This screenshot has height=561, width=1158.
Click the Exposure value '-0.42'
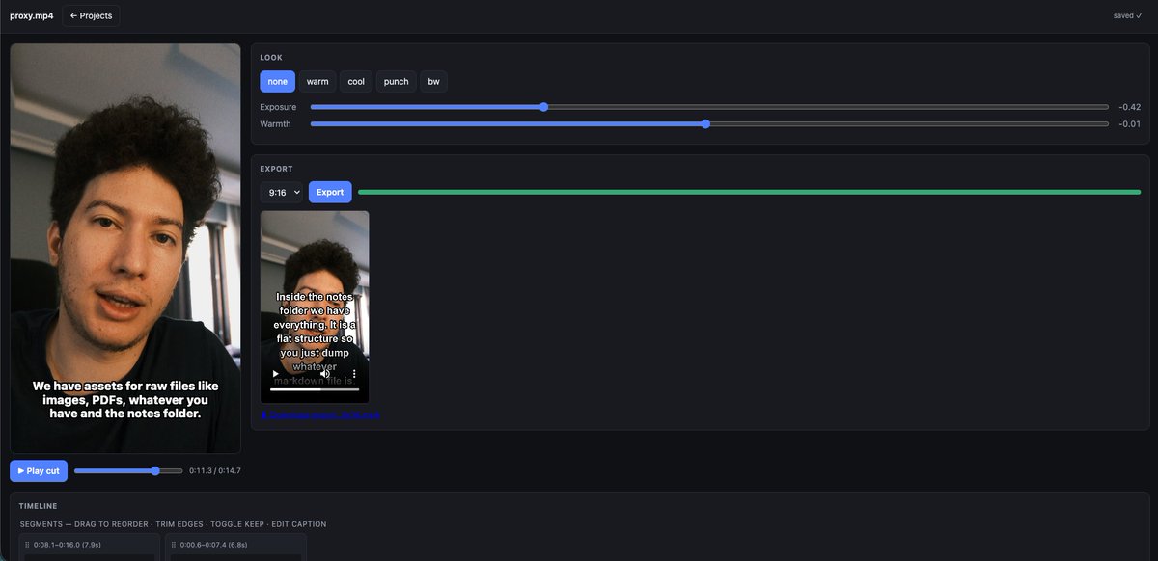(x=1129, y=107)
